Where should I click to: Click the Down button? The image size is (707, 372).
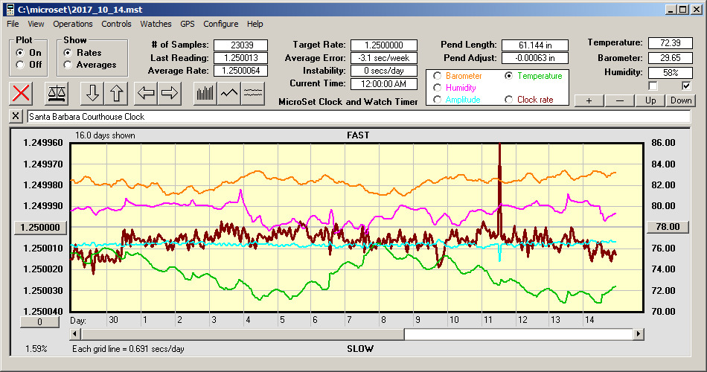[681, 100]
